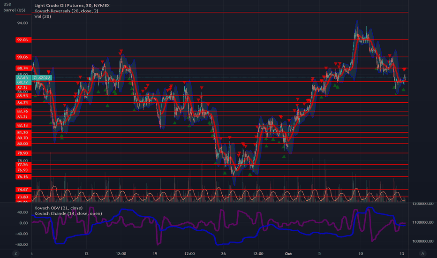This screenshot has height=258, width=437.
Task: Click the 85.55 red price level label
Action: pos(23,96)
